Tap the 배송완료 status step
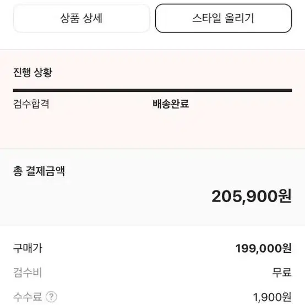The height and width of the screenshot is (305, 305). [x=171, y=104]
